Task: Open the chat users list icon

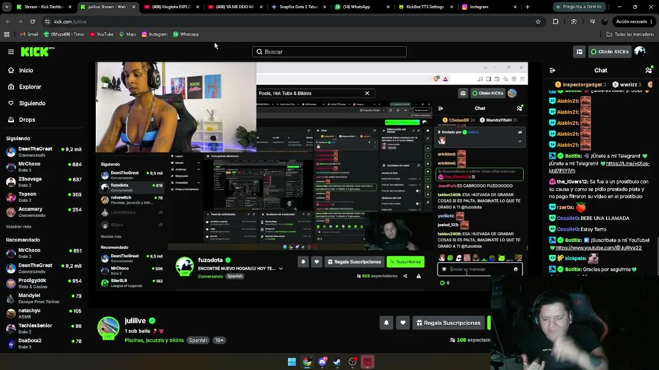Action: click(649, 70)
